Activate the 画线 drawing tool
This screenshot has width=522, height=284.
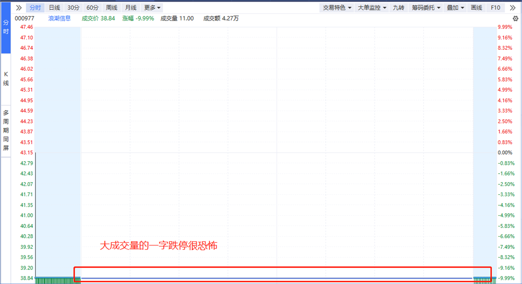476,8
